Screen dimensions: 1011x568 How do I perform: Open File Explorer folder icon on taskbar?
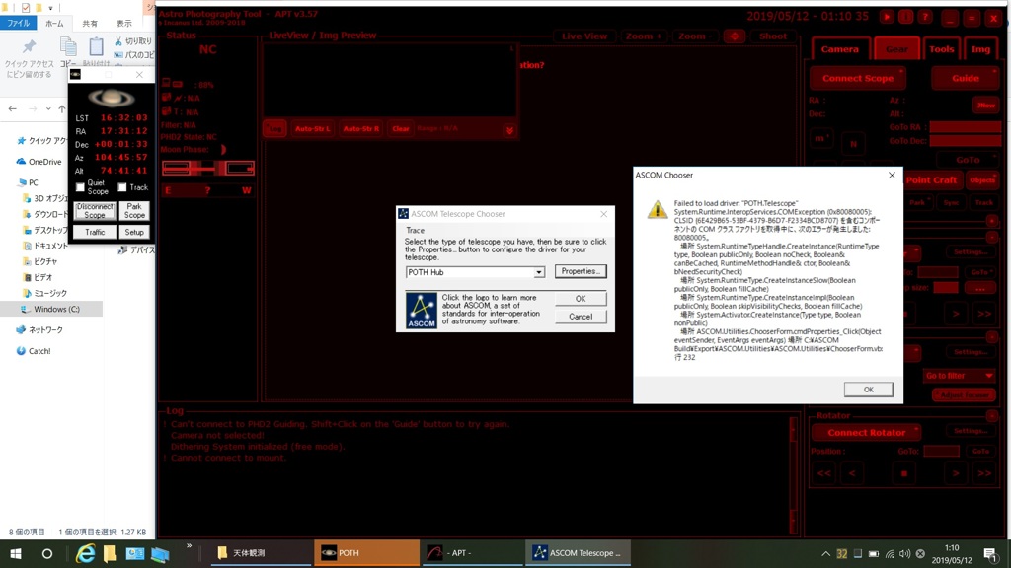pyautogui.click(x=110, y=553)
